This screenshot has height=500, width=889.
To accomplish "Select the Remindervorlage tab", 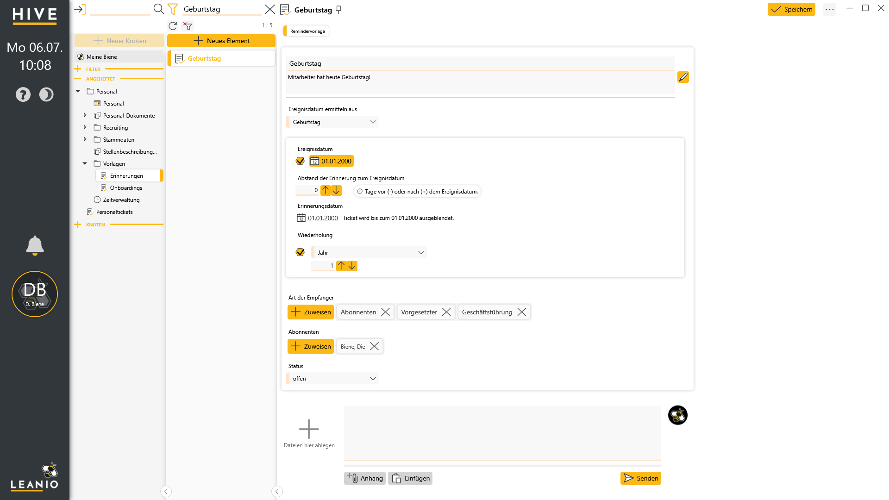I will tap(307, 31).
